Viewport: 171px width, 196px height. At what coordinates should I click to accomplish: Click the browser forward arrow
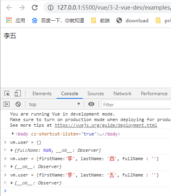pos(22,8)
